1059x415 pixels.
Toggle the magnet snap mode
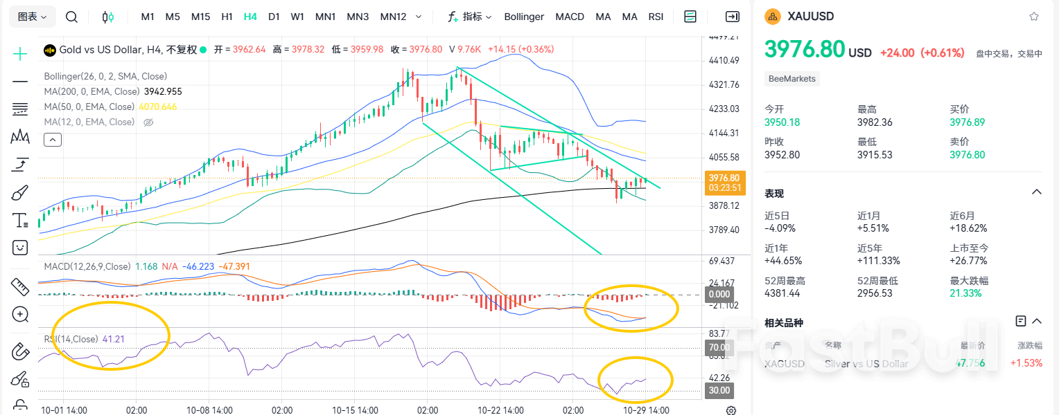[20, 351]
